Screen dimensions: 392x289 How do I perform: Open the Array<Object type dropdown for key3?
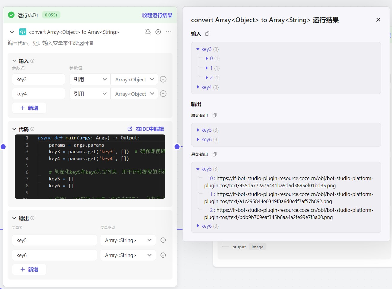coord(134,79)
